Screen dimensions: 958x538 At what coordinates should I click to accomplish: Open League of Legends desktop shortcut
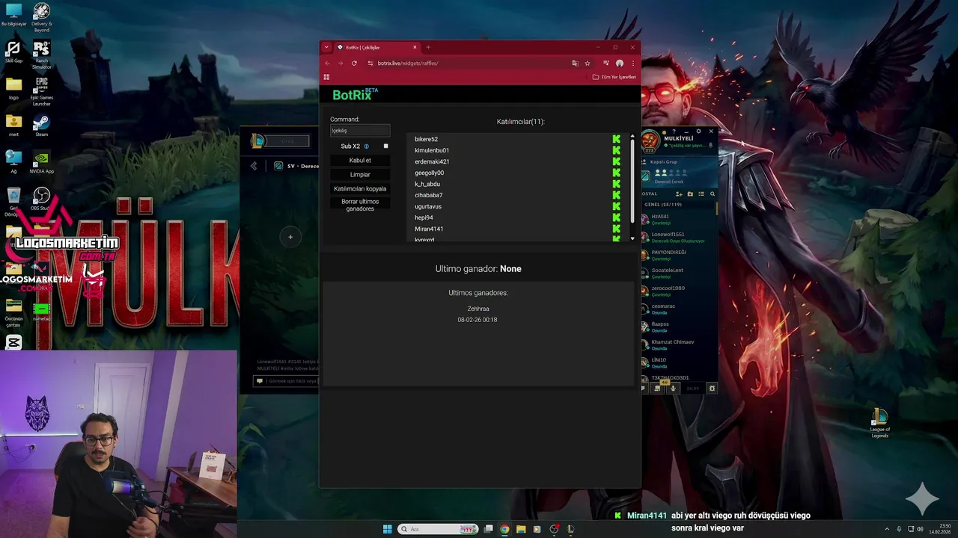point(880,423)
